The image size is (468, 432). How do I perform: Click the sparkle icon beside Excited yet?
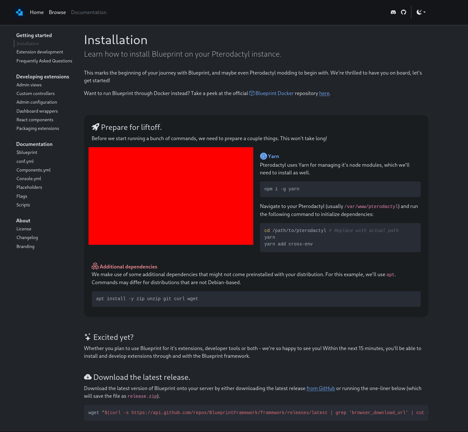pos(88,337)
